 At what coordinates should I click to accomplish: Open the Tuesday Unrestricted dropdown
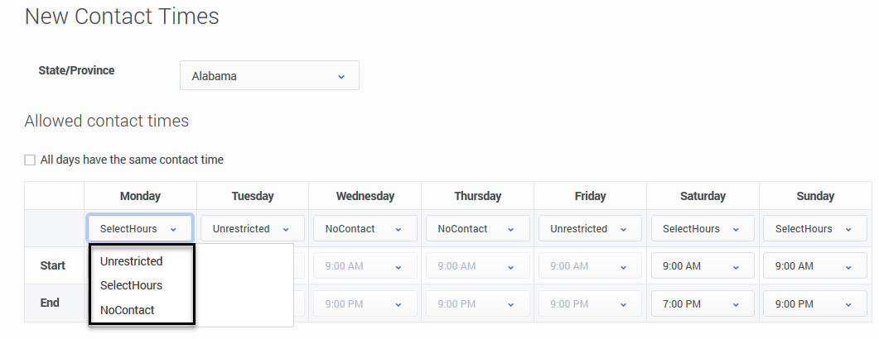tap(252, 229)
